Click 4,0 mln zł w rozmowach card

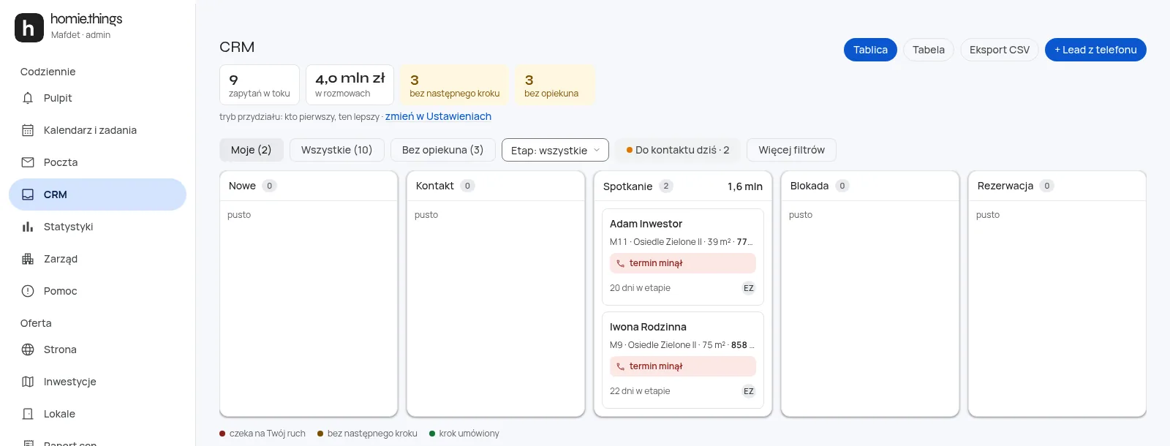coord(350,85)
